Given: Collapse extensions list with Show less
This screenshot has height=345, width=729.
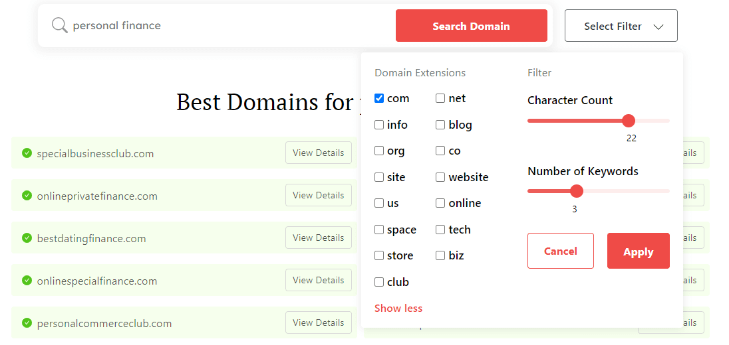Looking at the screenshot, I should click(x=398, y=308).
